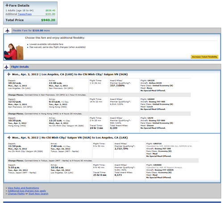
Task: Click total award miles 8,189
Action: [114, 128]
